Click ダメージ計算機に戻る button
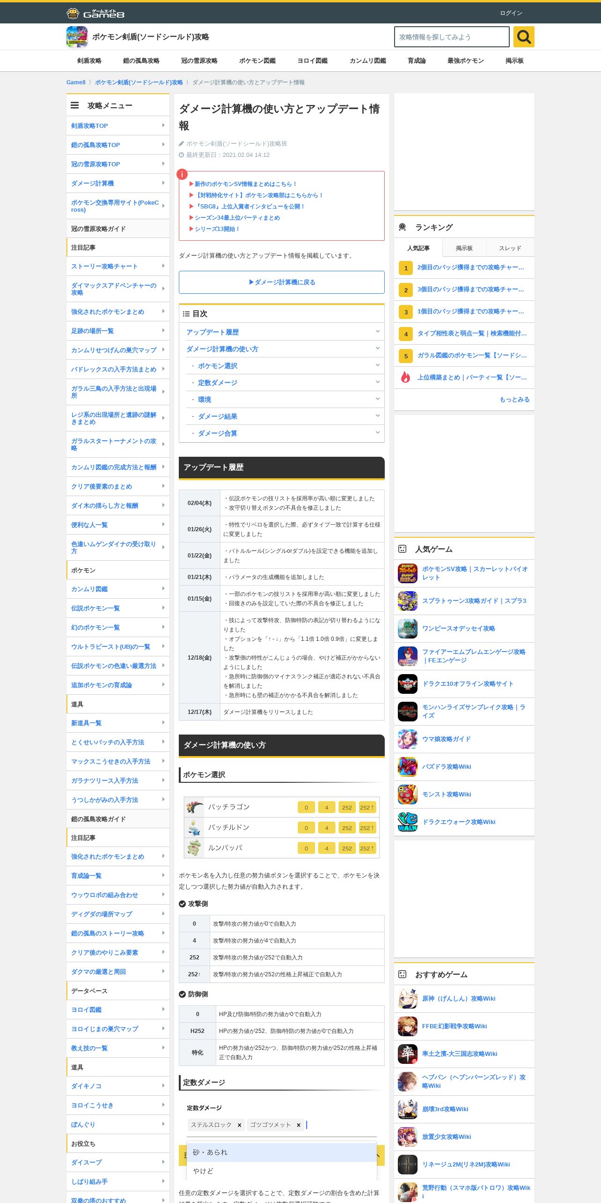This screenshot has width=601, height=1203. pyautogui.click(x=282, y=282)
